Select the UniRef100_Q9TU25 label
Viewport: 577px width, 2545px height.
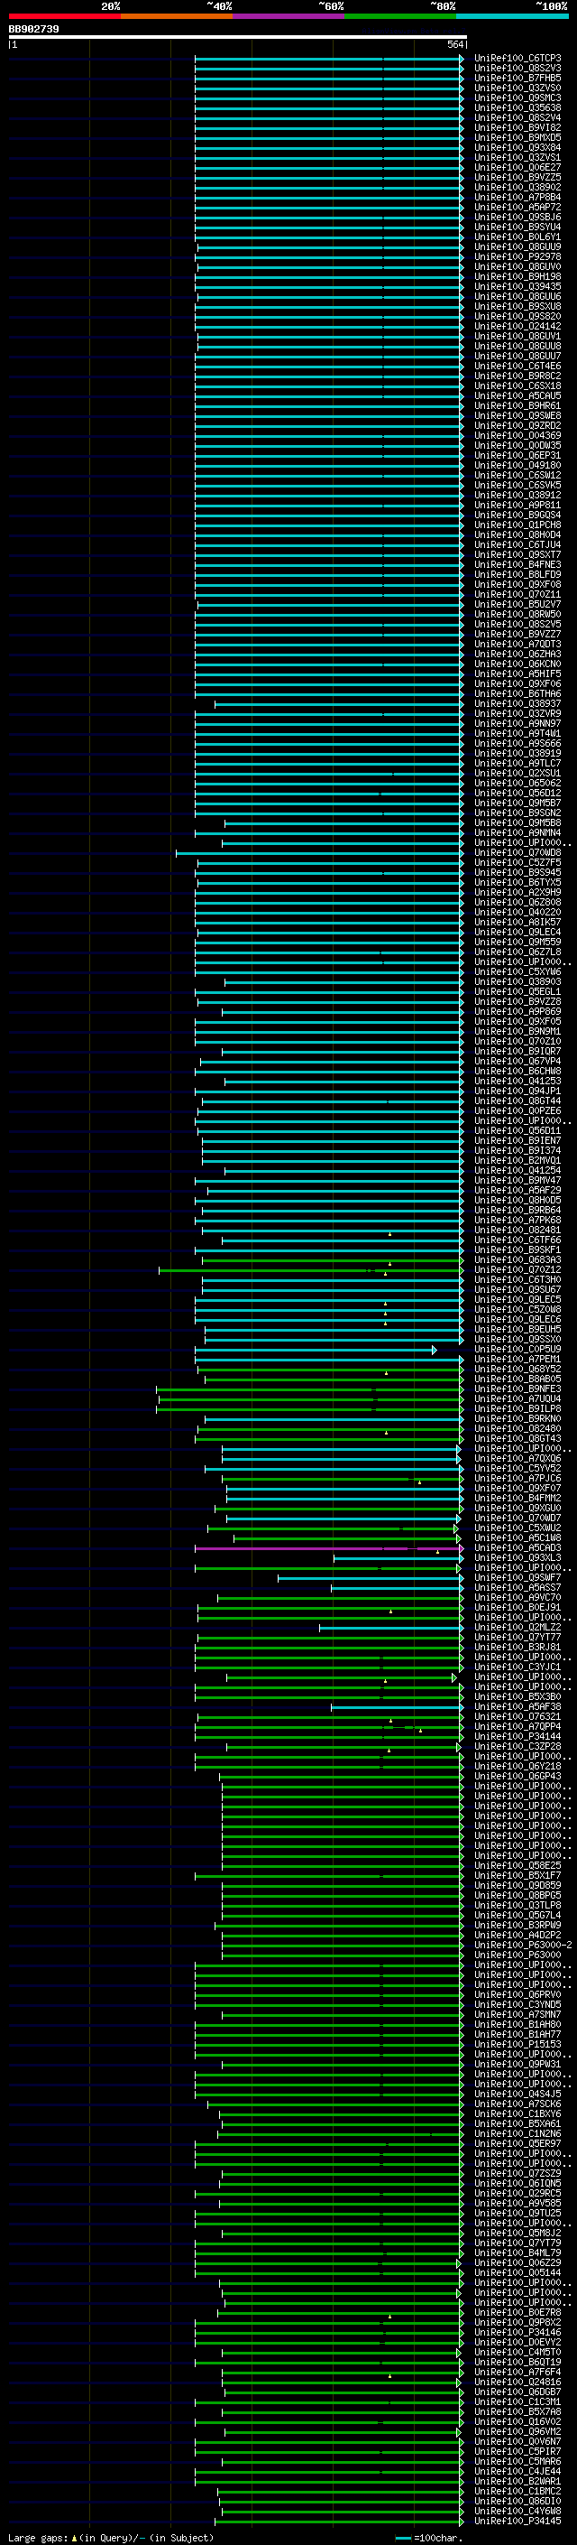tap(517, 2213)
